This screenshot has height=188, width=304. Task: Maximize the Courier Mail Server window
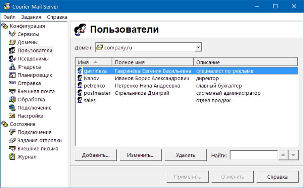click(x=275, y=6)
